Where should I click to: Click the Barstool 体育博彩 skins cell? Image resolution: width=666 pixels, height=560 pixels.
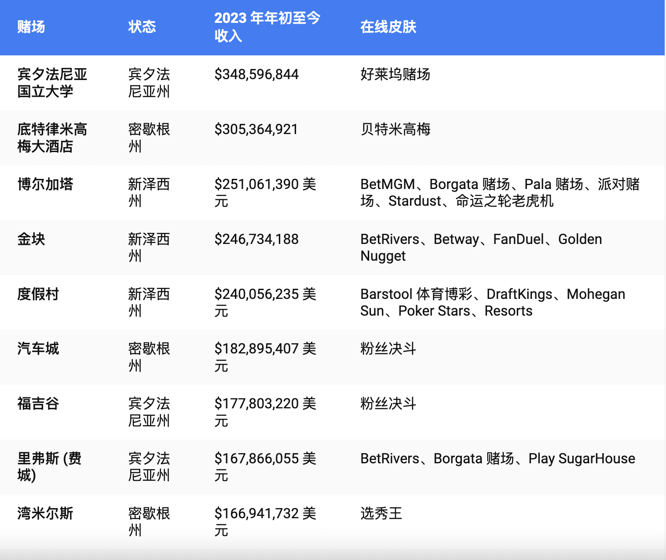(x=493, y=302)
